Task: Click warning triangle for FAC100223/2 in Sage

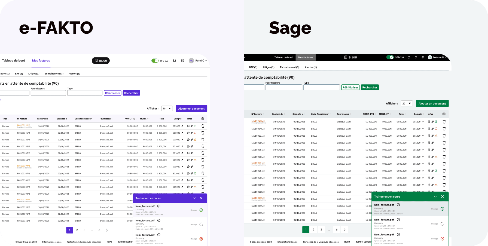Action: point(436,136)
